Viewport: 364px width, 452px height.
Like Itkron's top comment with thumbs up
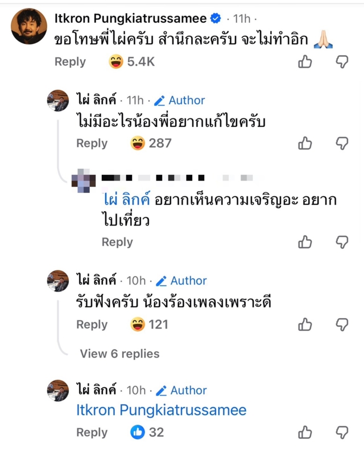click(x=305, y=62)
